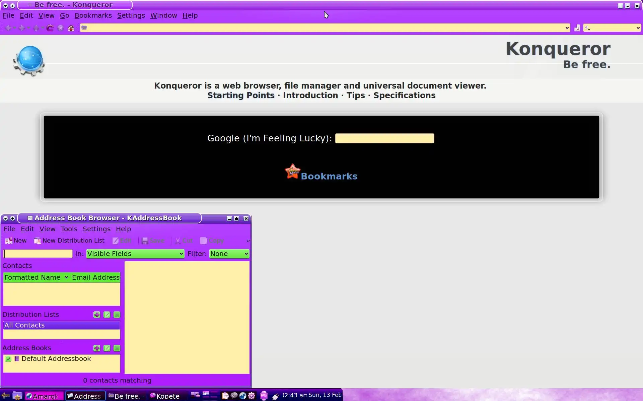
Task: Expand hidden toolbar items chevron in KAddressBook
Action: click(248, 241)
